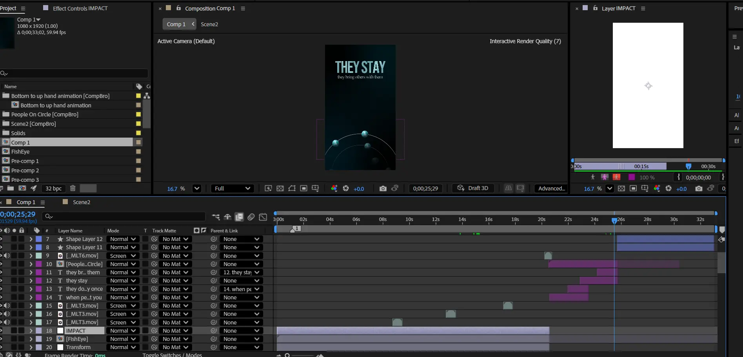Click the 32 bpc color depth button
This screenshot has width=743, height=357.
coord(53,188)
